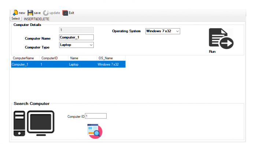Click the save floppy disk icon

tap(30, 13)
